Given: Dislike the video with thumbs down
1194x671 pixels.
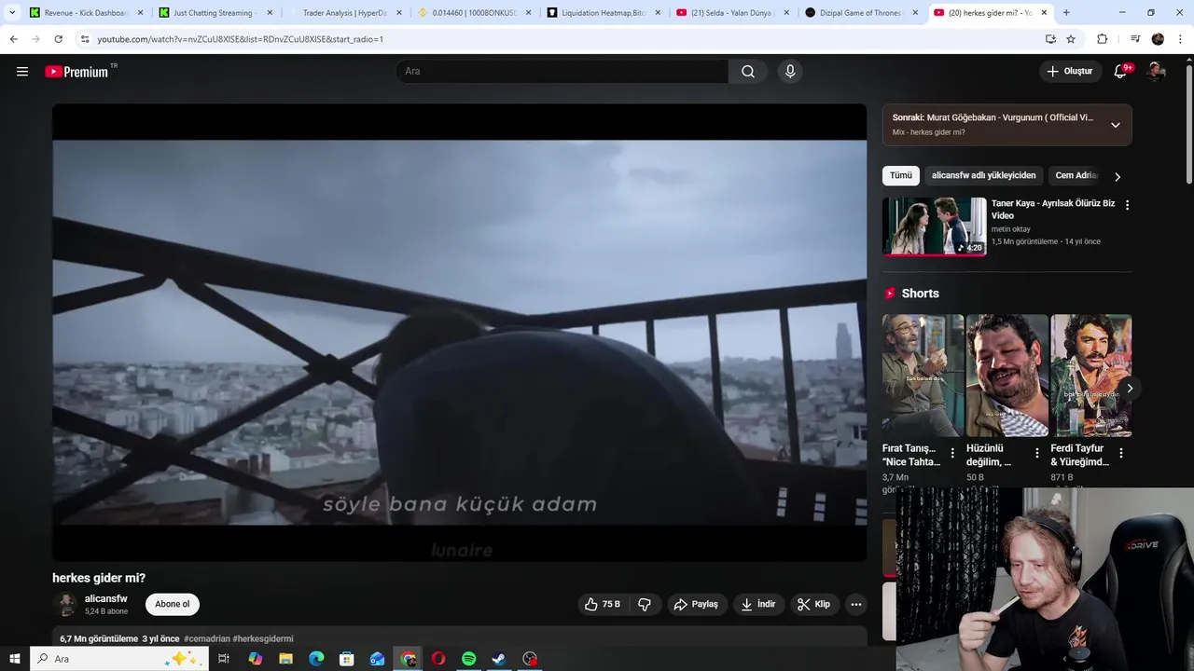Looking at the screenshot, I should 645,604.
